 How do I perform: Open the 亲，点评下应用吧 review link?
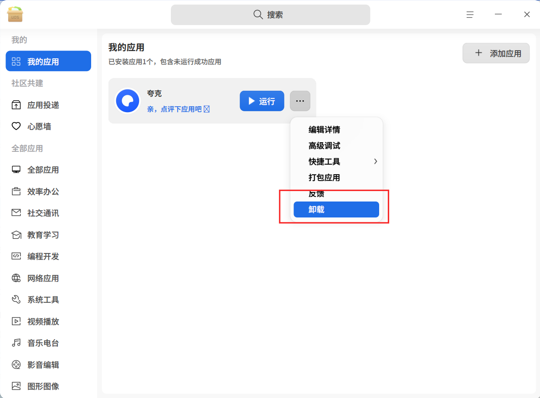[178, 109]
